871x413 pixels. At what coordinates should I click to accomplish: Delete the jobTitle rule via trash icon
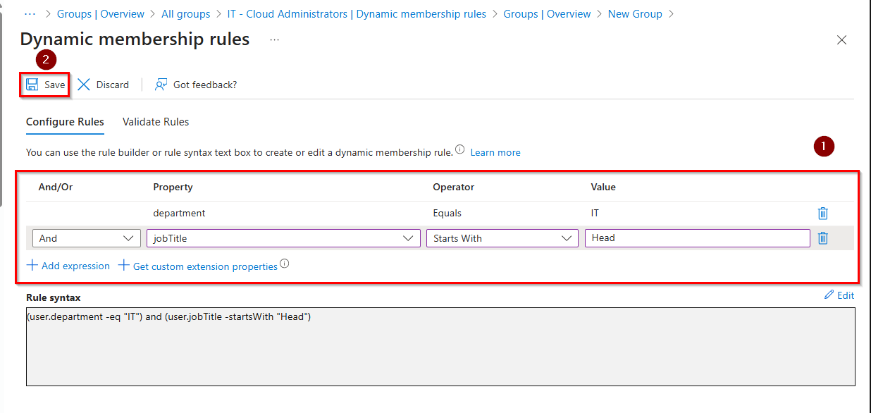822,238
